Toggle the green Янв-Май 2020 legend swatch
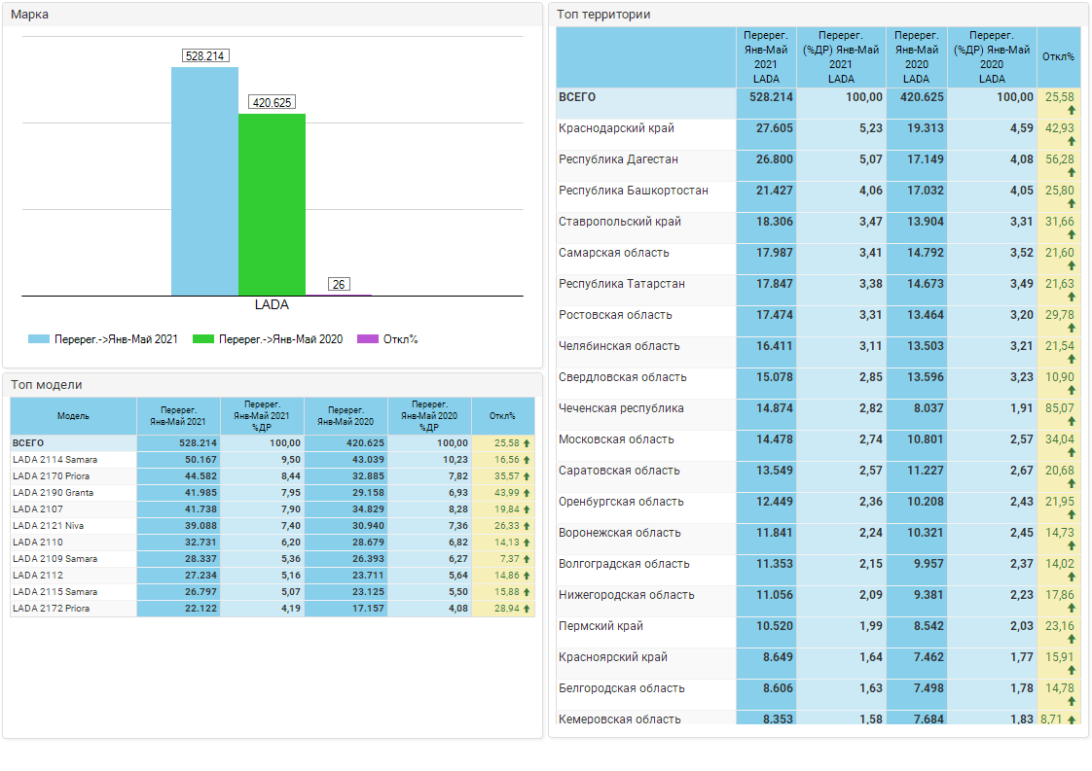Image resolution: width=1092 pixels, height=771 pixels. [x=202, y=339]
